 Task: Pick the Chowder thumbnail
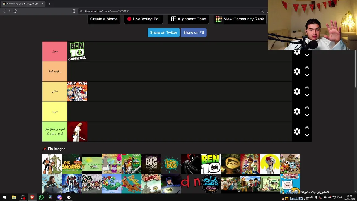coord(112,164)
